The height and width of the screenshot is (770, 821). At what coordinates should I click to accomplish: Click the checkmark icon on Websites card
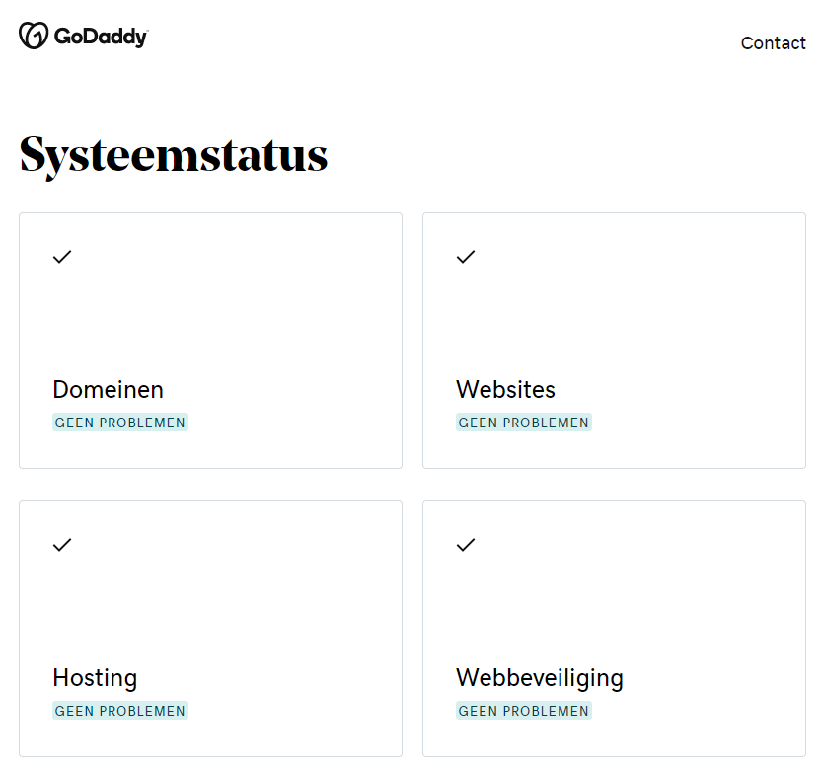point(465,257)
